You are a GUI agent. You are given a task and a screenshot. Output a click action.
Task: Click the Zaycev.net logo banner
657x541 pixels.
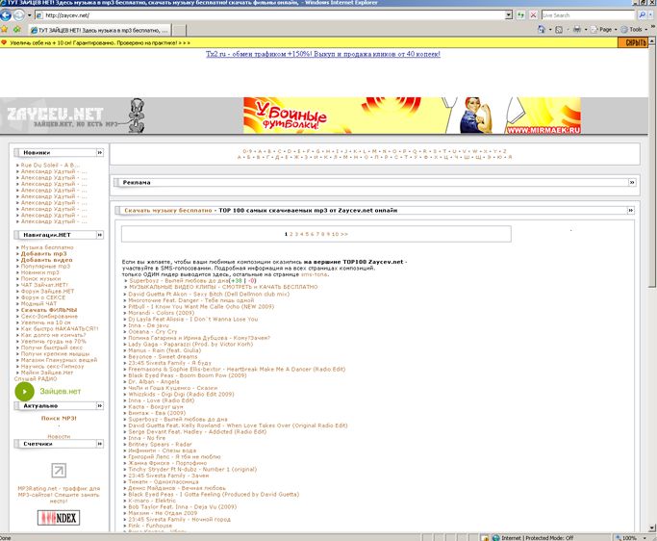(x=75, y=116)
